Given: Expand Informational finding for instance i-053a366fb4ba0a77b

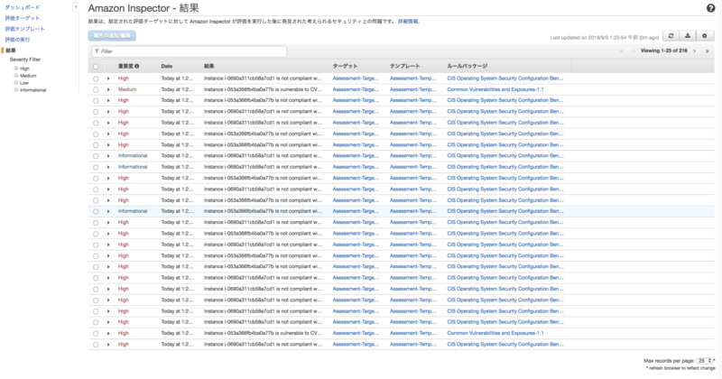Looking at the screenshot, I should [108, 211].
